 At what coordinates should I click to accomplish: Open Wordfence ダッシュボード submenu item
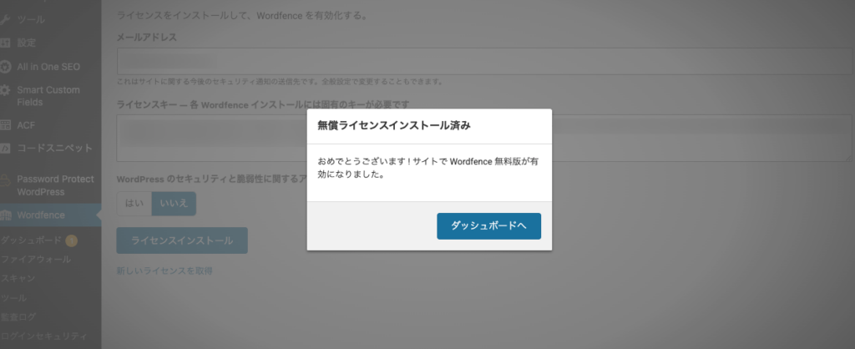pyautogui.click(x=31, y=240)
